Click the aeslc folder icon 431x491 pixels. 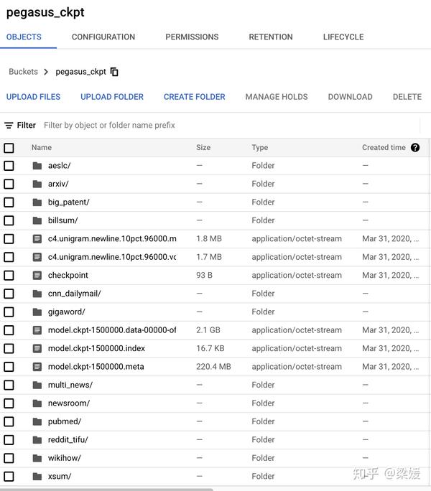37,166
